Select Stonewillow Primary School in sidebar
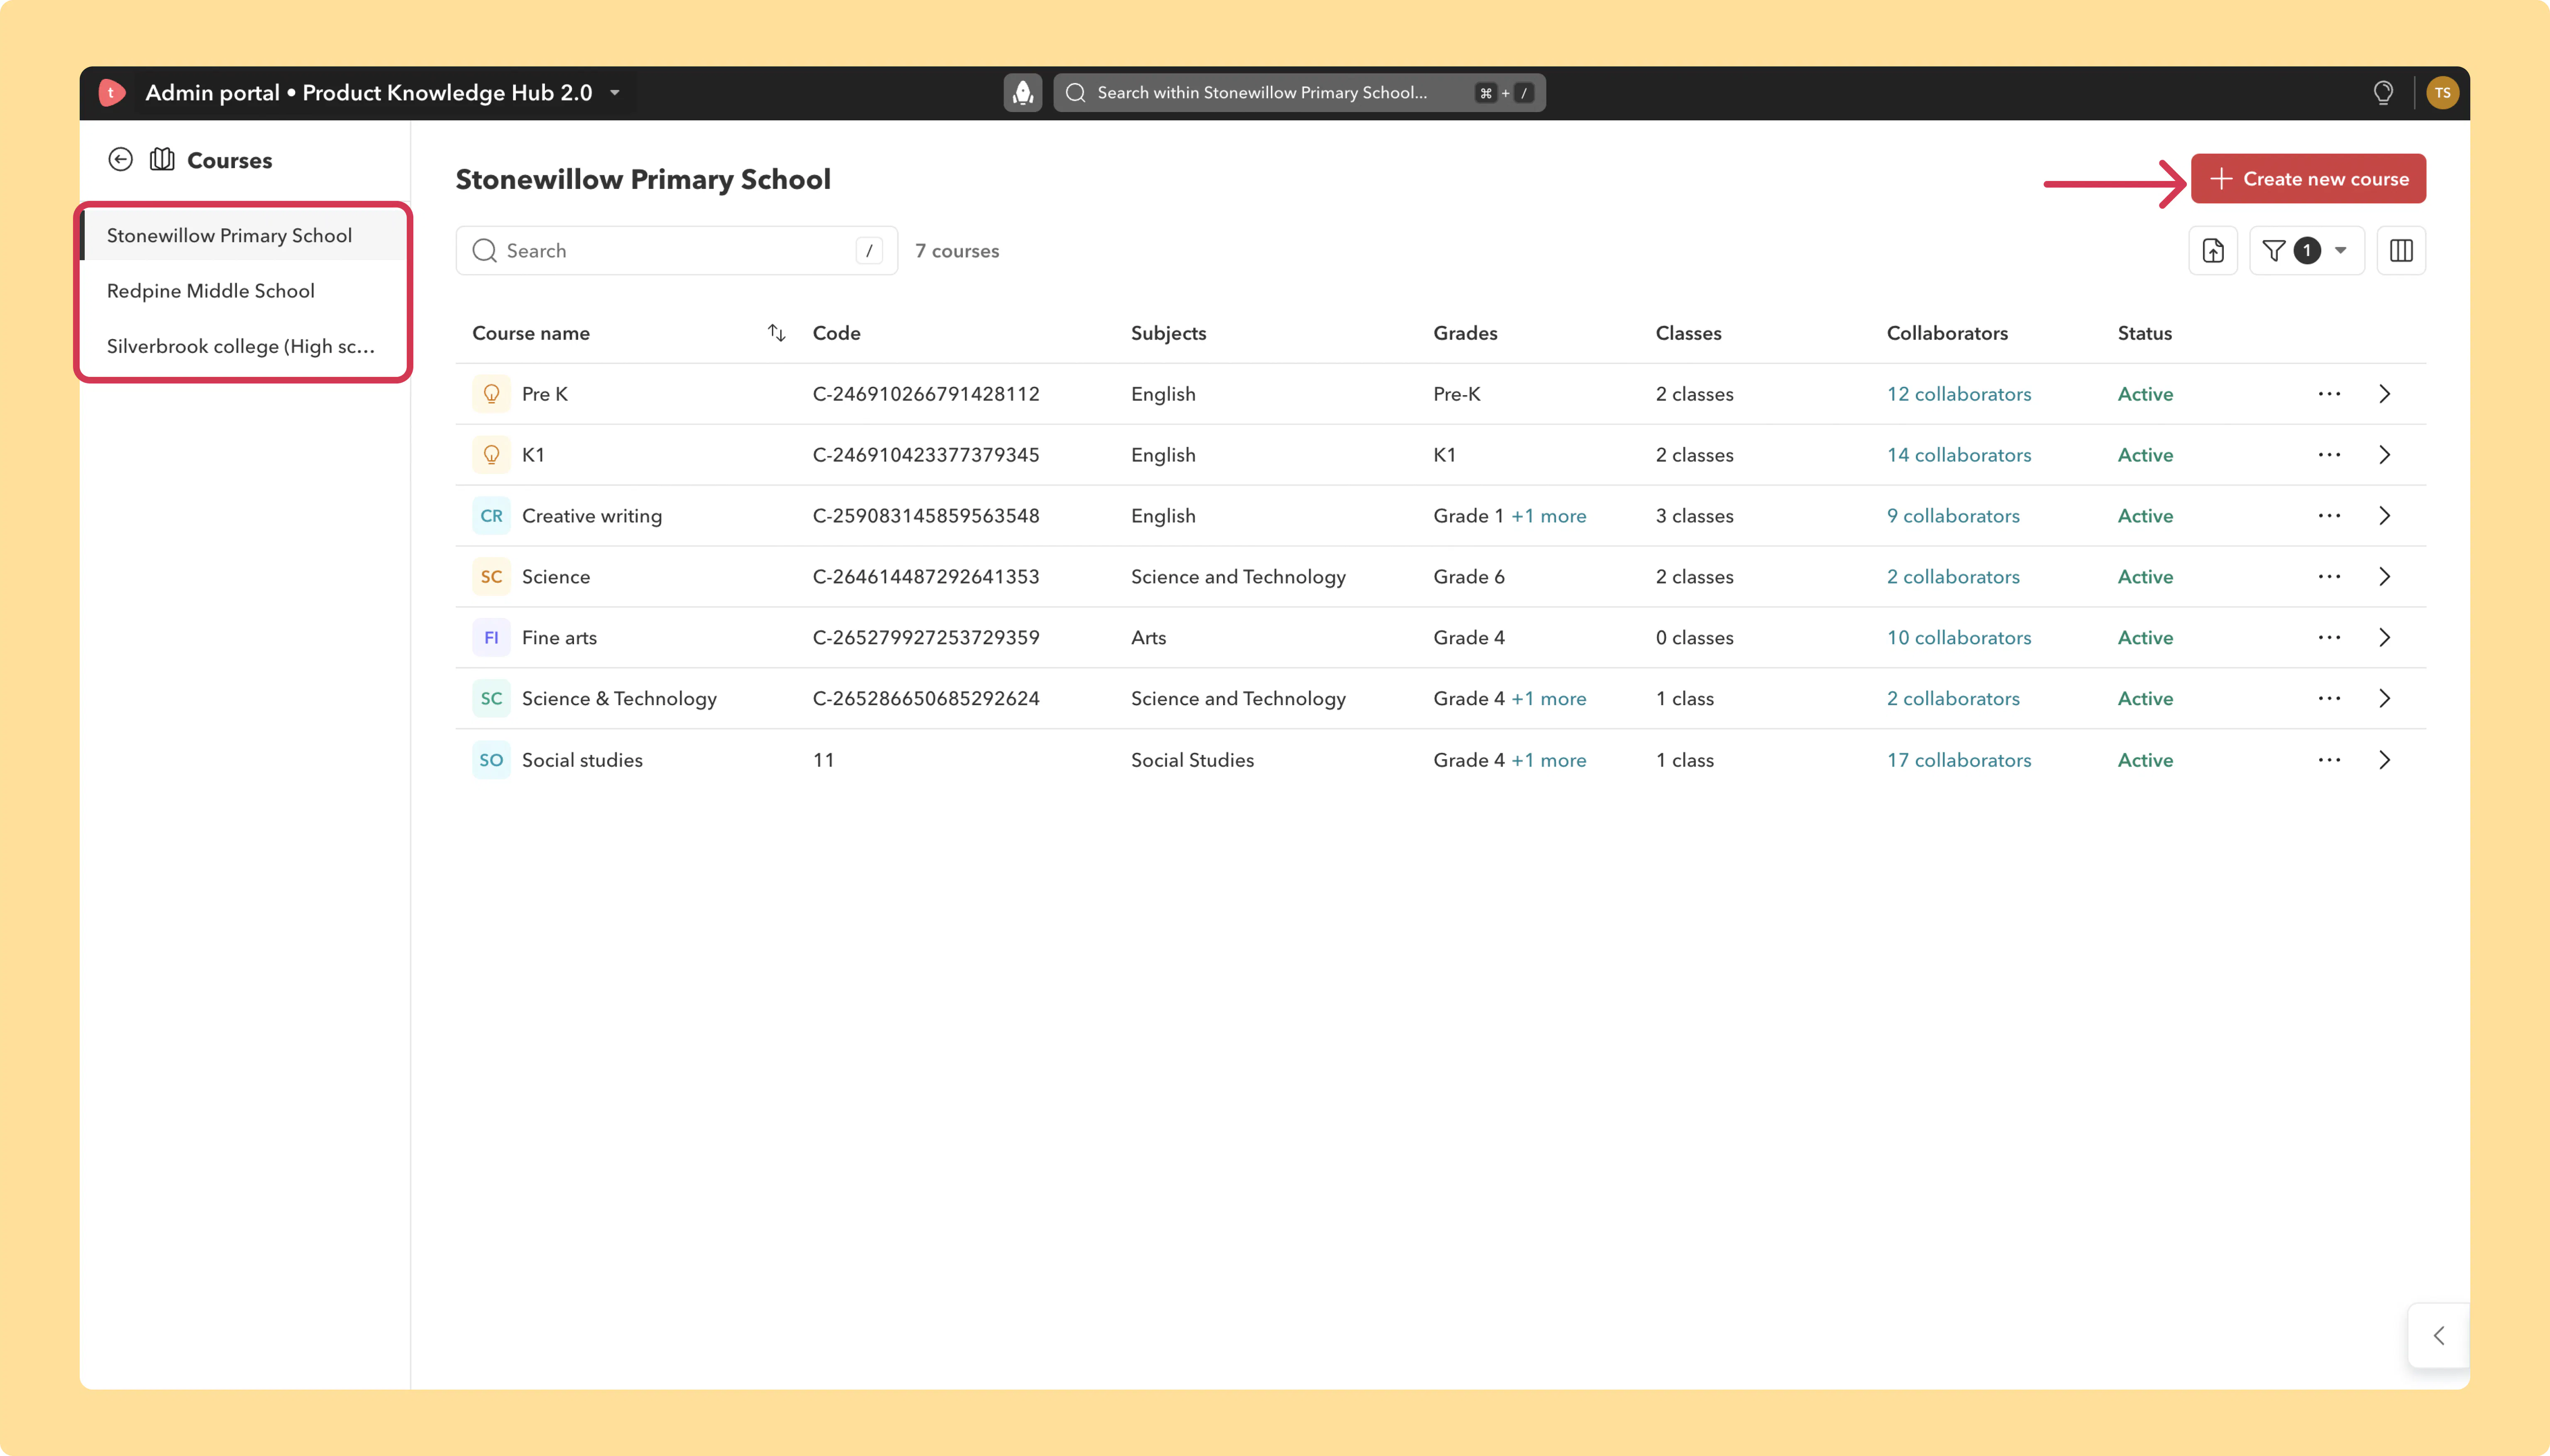 point(244,236)
